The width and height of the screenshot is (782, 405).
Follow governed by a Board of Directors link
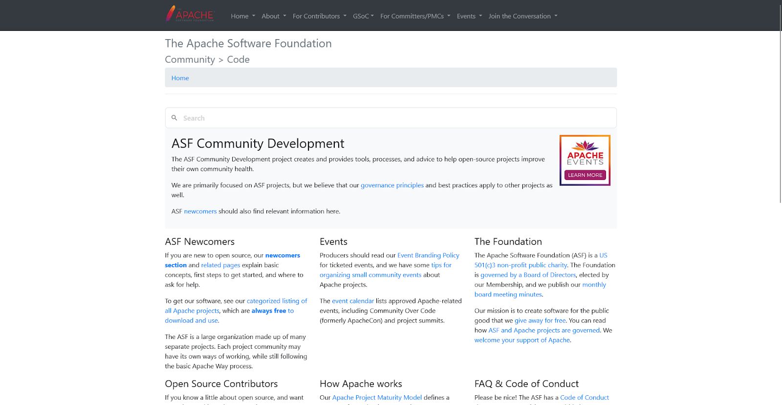528,275
